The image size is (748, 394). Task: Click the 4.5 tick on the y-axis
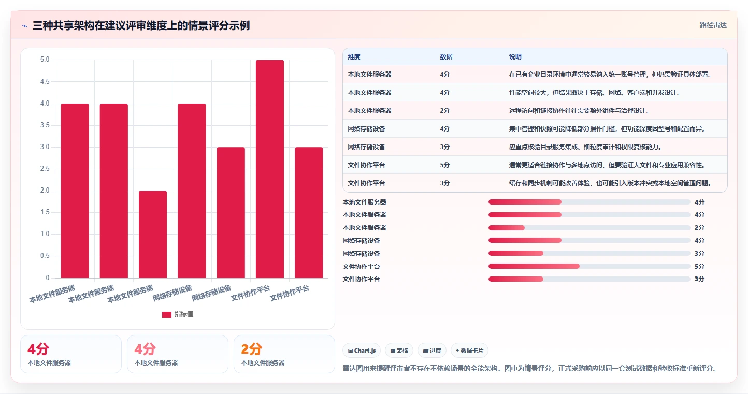pos(45,82)
